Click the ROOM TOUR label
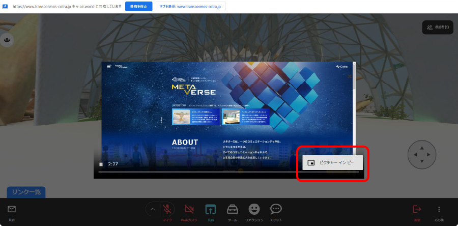Viewport: 458px width, 226px height. (x=180, y=105)
